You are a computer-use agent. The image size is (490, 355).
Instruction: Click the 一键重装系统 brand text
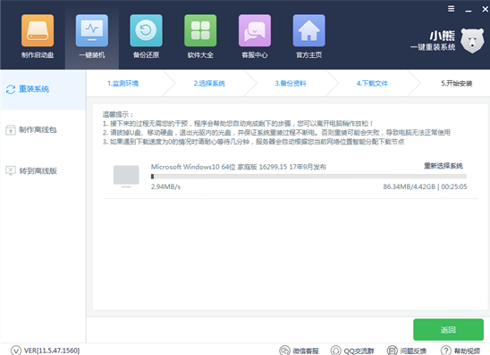[x=433, y=47]
